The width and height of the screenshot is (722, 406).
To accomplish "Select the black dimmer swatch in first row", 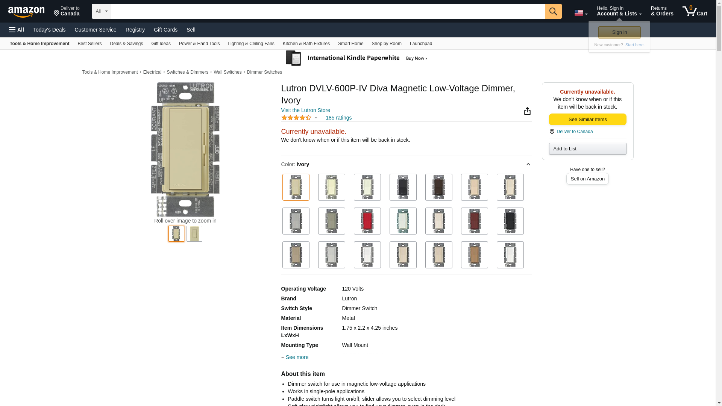I will tap(403, 187).
